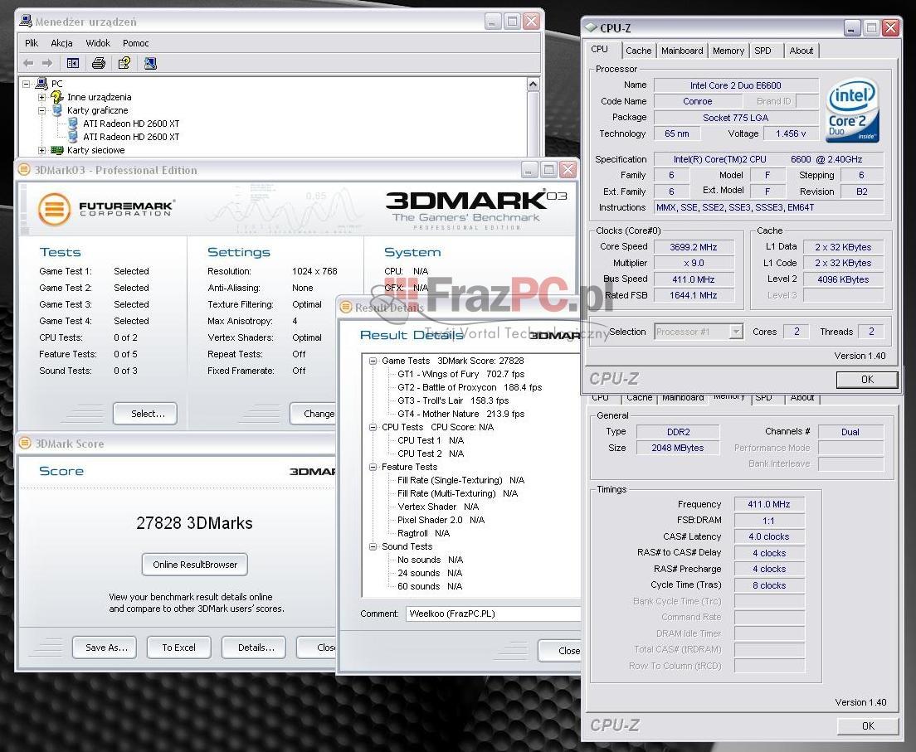Click the CPU-Z title bar icon

tap(591, 27)
